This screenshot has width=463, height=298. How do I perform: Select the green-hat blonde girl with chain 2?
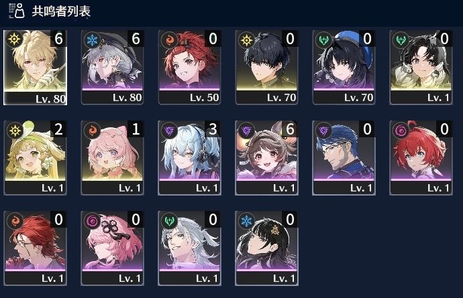pos(35,157)
